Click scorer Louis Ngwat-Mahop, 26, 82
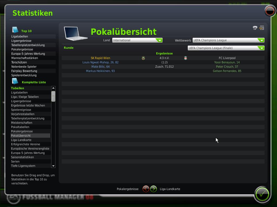277x207 pixels. pyautogui.click(x=100, y=62)
